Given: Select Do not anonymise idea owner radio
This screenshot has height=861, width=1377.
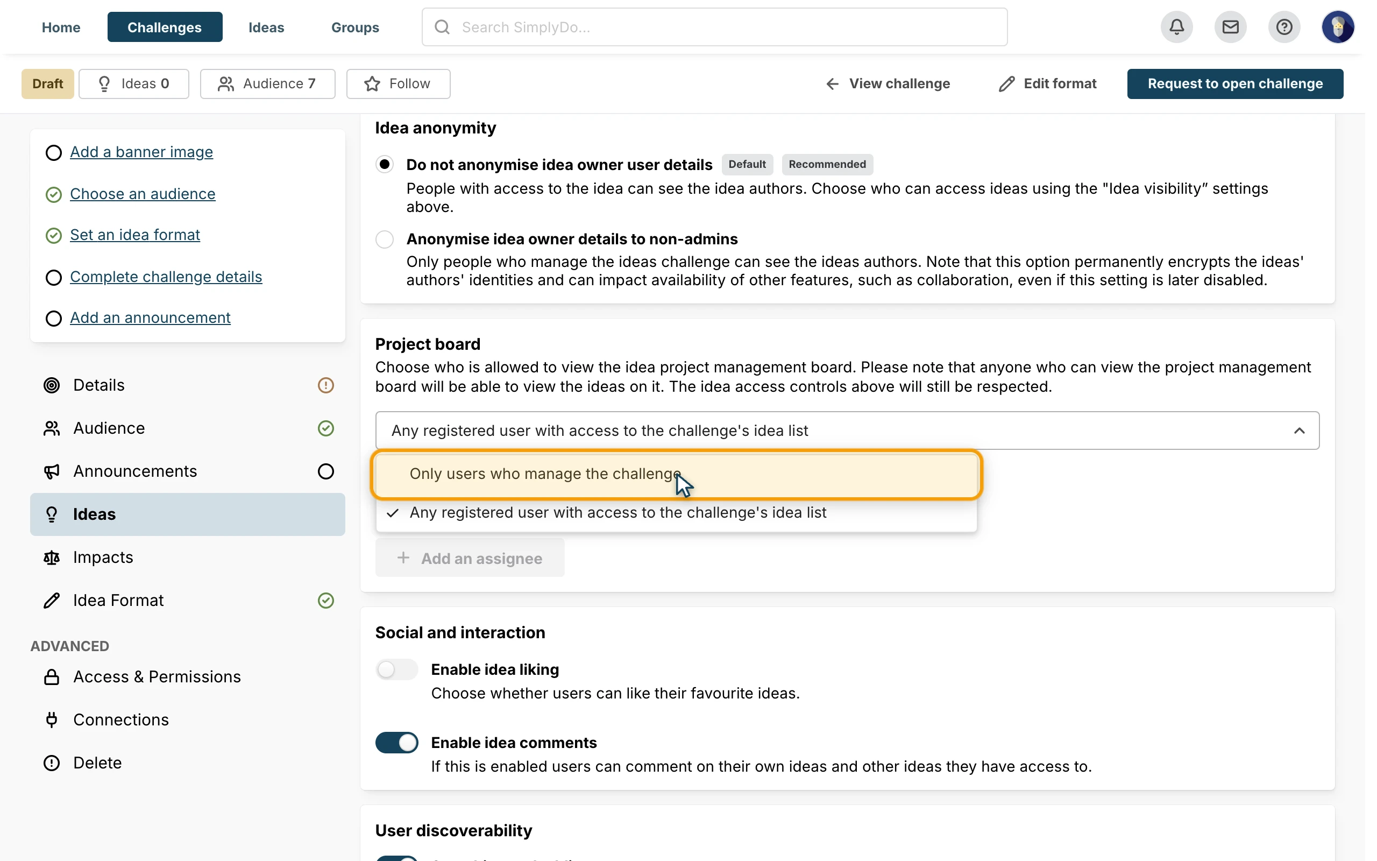Looking at the screenshot, I should (x=385, y=165).
